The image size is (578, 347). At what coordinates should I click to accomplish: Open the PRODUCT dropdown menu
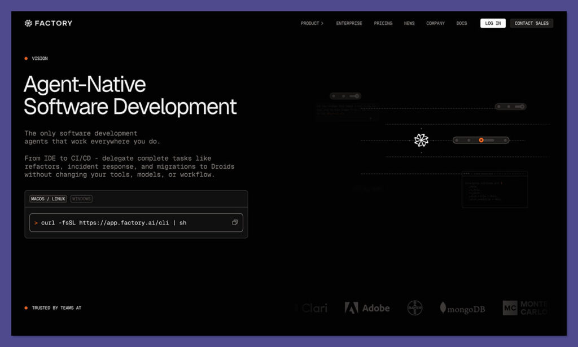(x=312, y=23)
